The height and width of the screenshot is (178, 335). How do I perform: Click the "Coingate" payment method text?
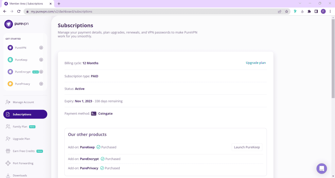coord(105,114)
